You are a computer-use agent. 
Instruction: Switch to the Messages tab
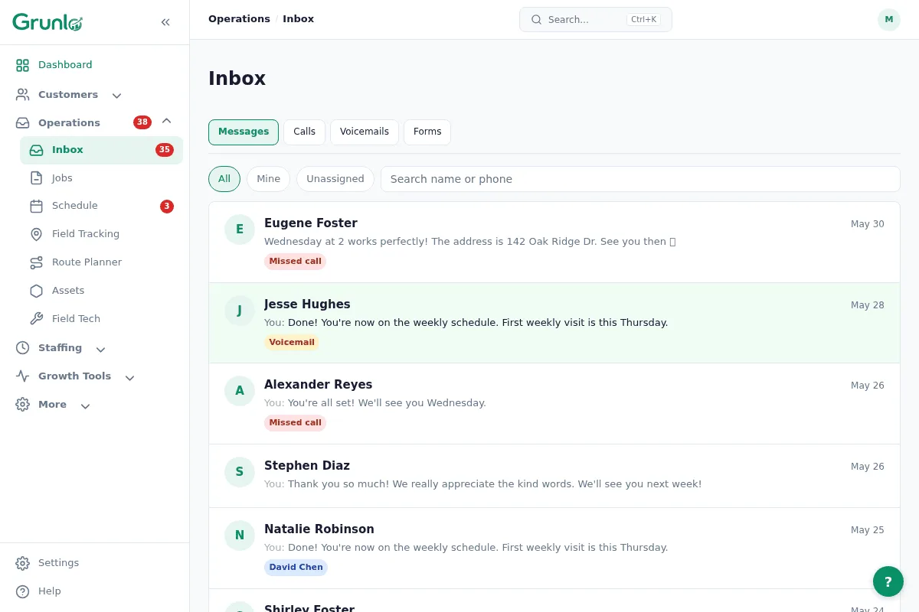(x=244, y=132)
